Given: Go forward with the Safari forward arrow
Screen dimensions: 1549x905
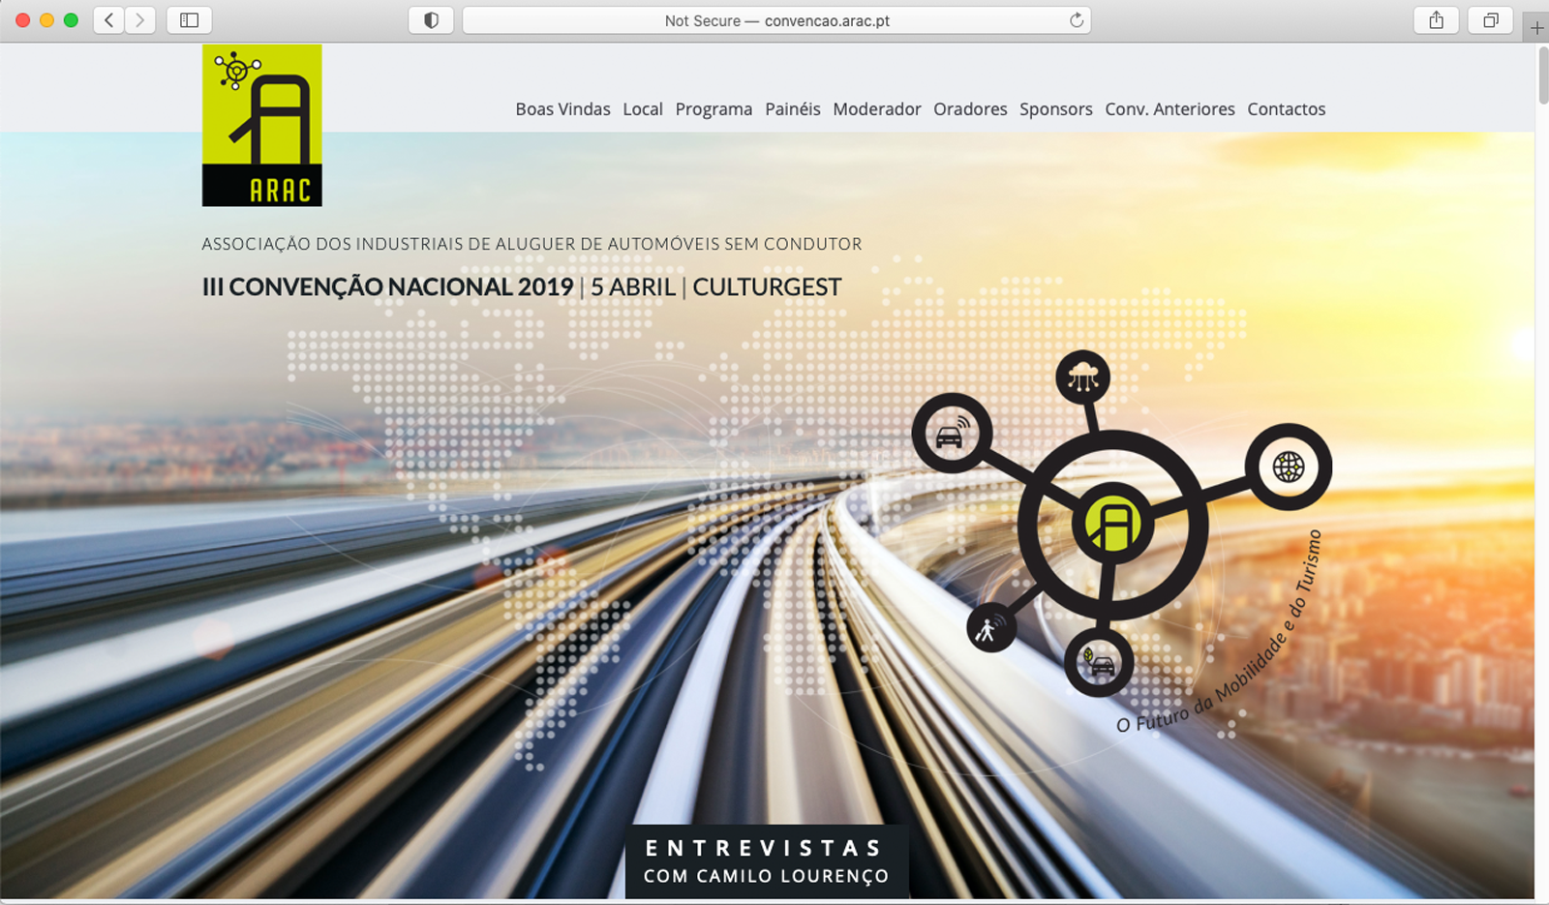Looking at the screenshot, I should pyautogui.click(x=140, y=20).
